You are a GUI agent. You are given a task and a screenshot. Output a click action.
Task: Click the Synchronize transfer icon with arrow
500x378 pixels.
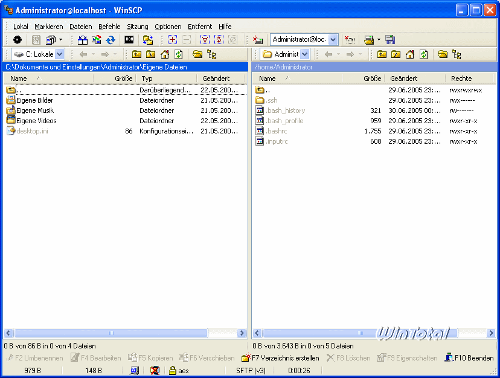click(96, 40)
